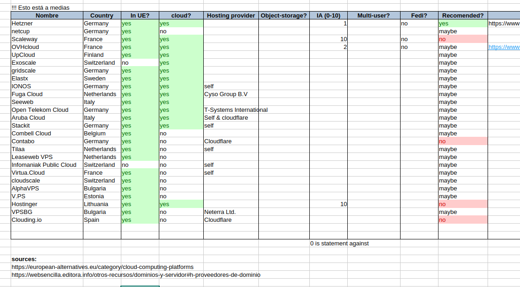Image resolution: width=520 pixels, height=287 pixels.
Task: Select the Belgium country cell
Action: (x=102, y=134)
